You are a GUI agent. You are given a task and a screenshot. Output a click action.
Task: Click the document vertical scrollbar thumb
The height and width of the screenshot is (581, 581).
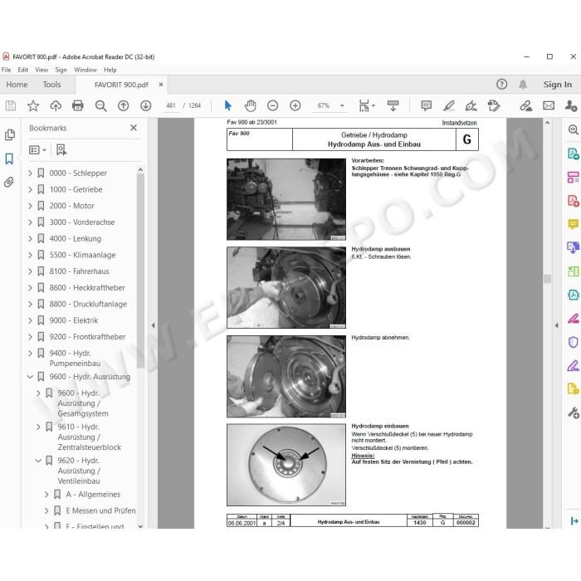click(547, 278)
